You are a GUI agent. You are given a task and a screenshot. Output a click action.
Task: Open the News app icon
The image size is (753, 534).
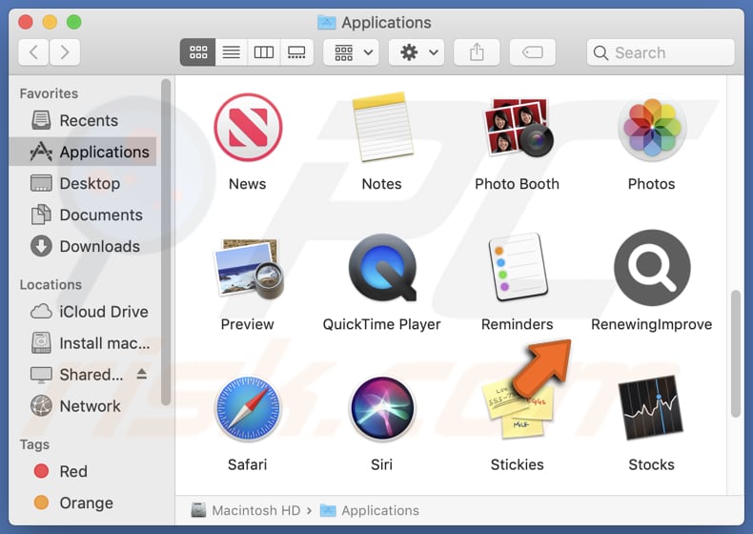(x=248, y=128)
